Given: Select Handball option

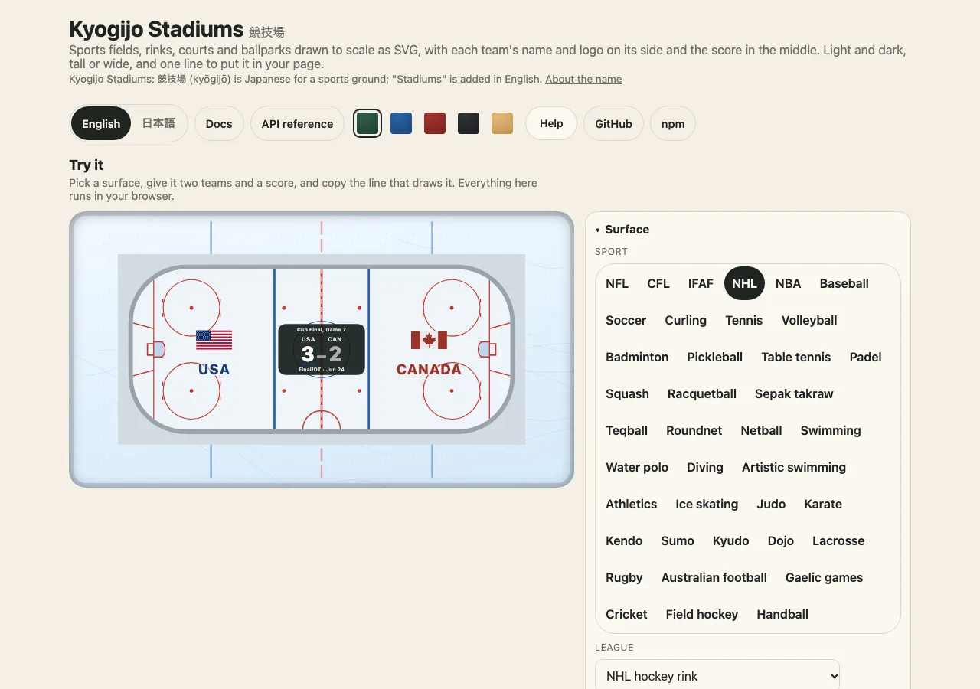Looking at the screenshot, I should click(782, 614).
